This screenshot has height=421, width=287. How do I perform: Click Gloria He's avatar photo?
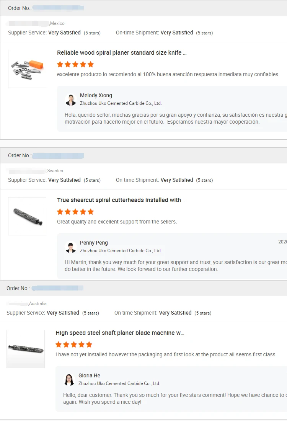pyautogui.click(x=69, y=380)
